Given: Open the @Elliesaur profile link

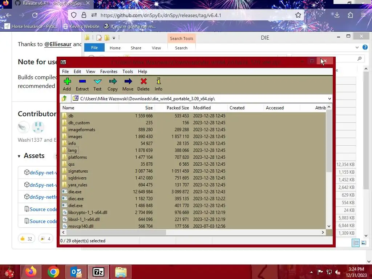Looking at the screenshot, I should (x=58, y=44).
